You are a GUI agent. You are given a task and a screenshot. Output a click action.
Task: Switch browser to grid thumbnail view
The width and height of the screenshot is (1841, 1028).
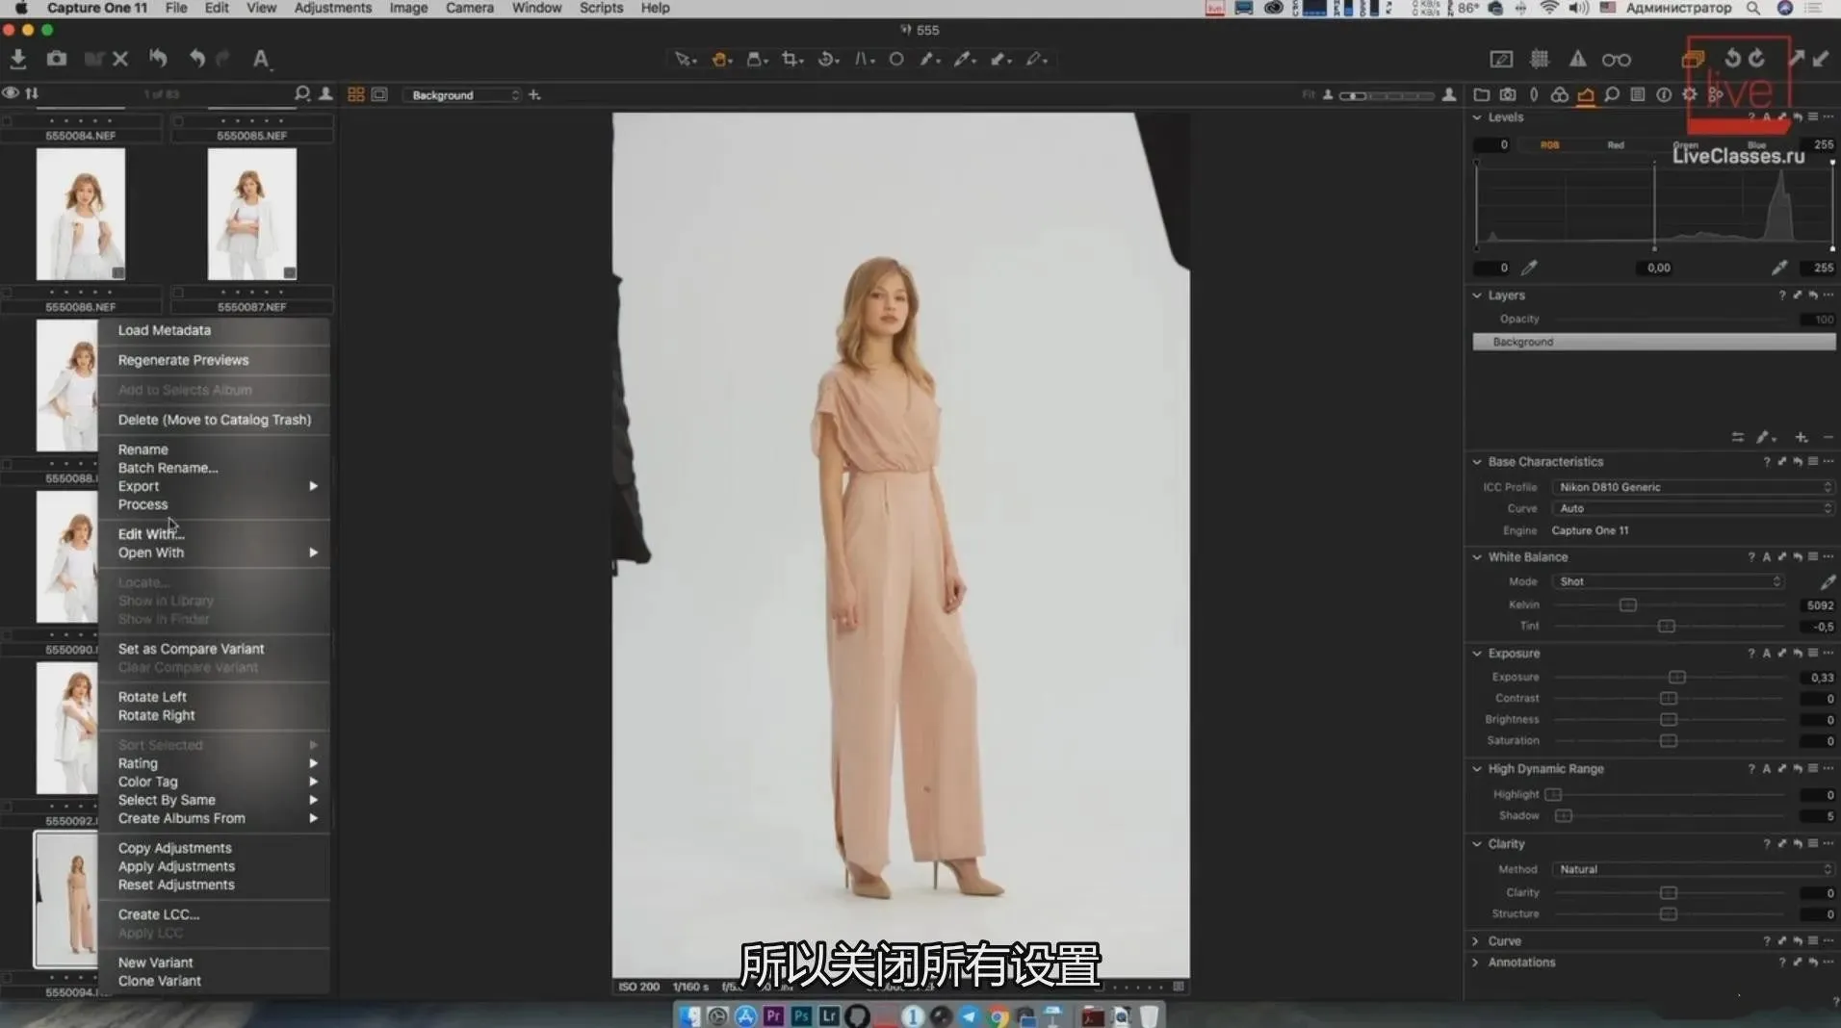pyautogui.click(x=355, y=94)
